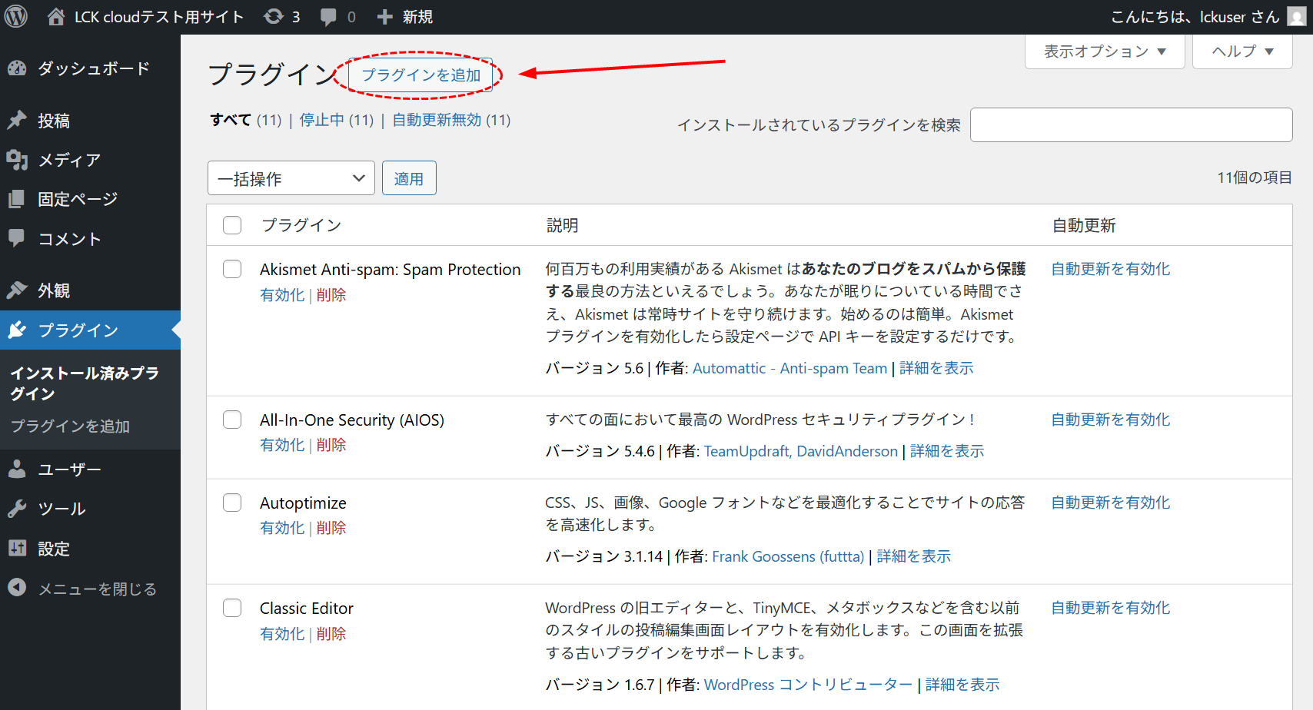Tick the Akismet Anti-spam checkbox

click(x=232, y=269)
